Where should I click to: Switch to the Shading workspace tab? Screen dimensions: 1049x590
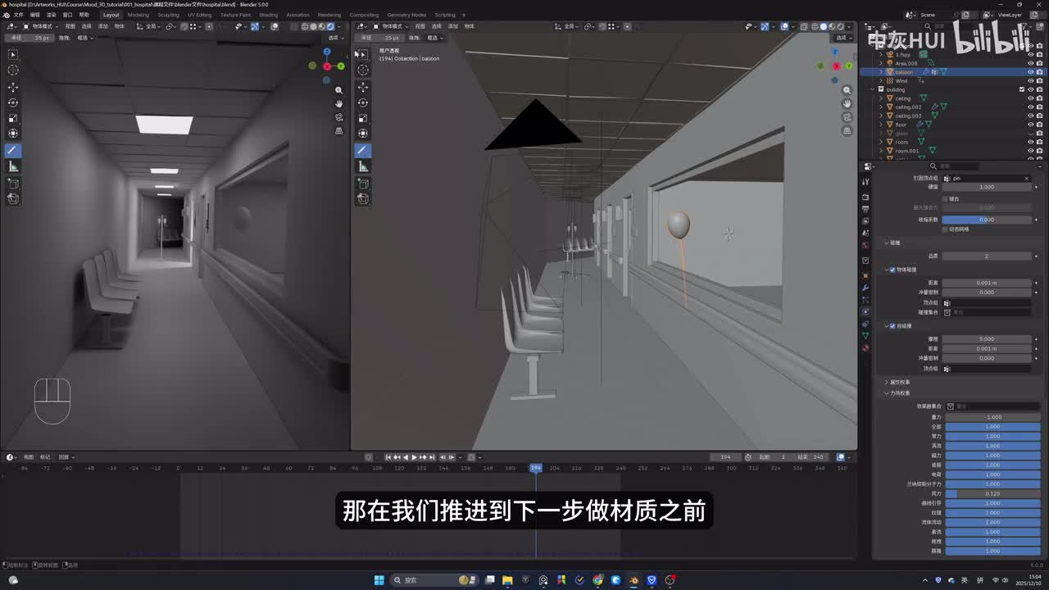point(269,15)
